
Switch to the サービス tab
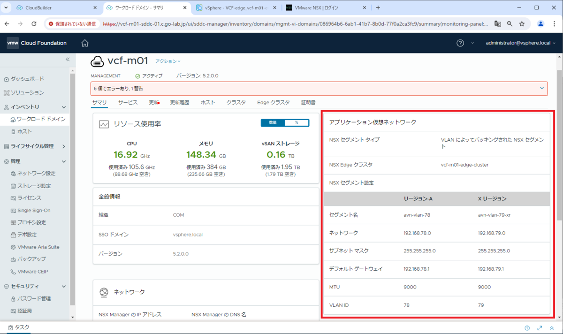pyautogui.click(x=128, y=102)
